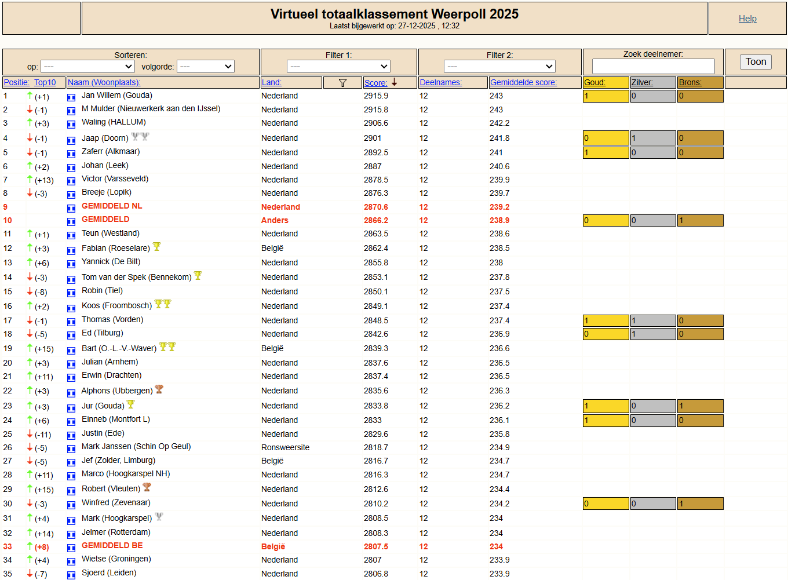
Task: Expand the Filter 2 dropdown
Action: tap(499, 67)
